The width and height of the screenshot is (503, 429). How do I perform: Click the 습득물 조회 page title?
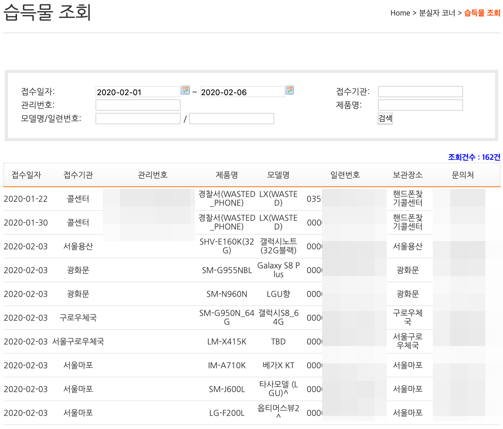[47, 12]
